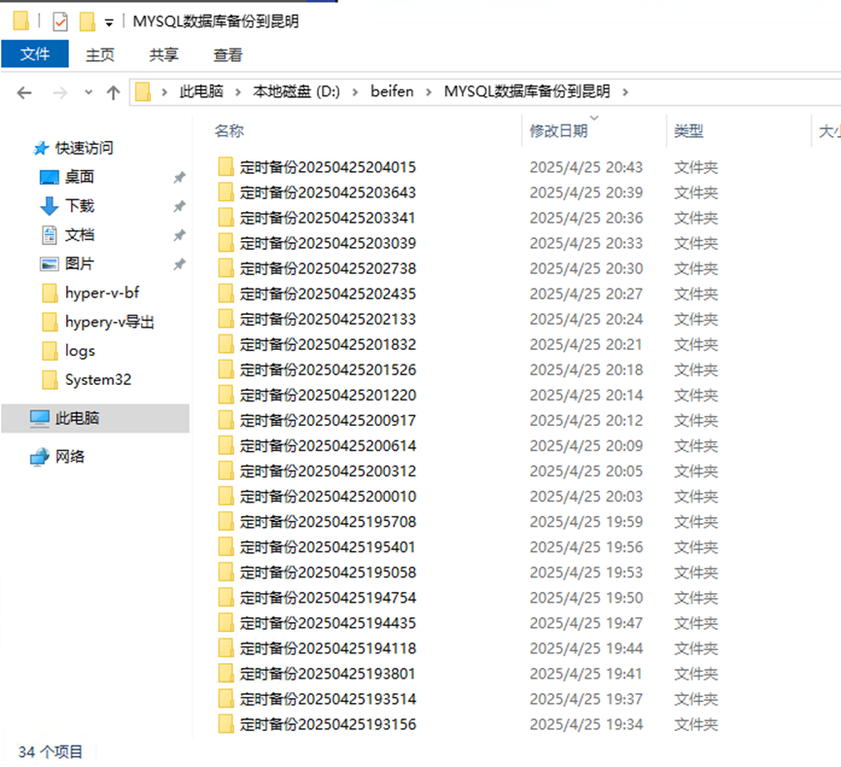
Task: Select folder name 定时备份20250425194754
Action: 328,598
